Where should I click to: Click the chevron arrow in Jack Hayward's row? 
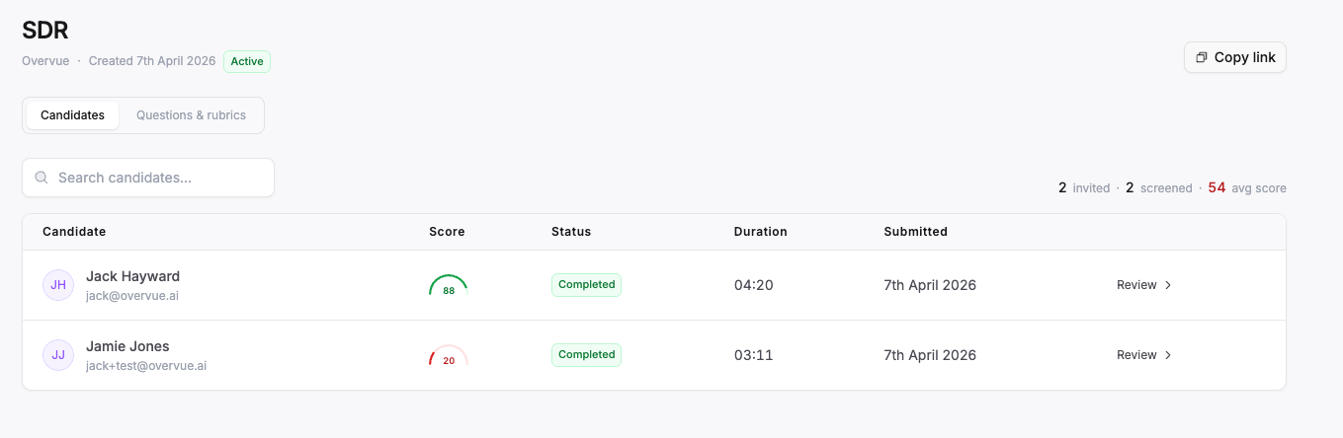tap(1168, 285)
